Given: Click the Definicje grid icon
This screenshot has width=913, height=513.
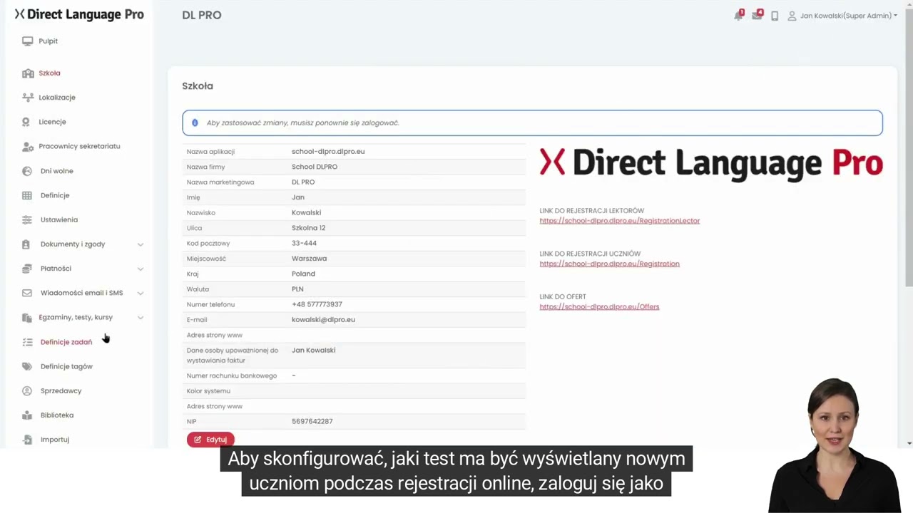Looking at the screenshot, I should (x=27, y=195).
